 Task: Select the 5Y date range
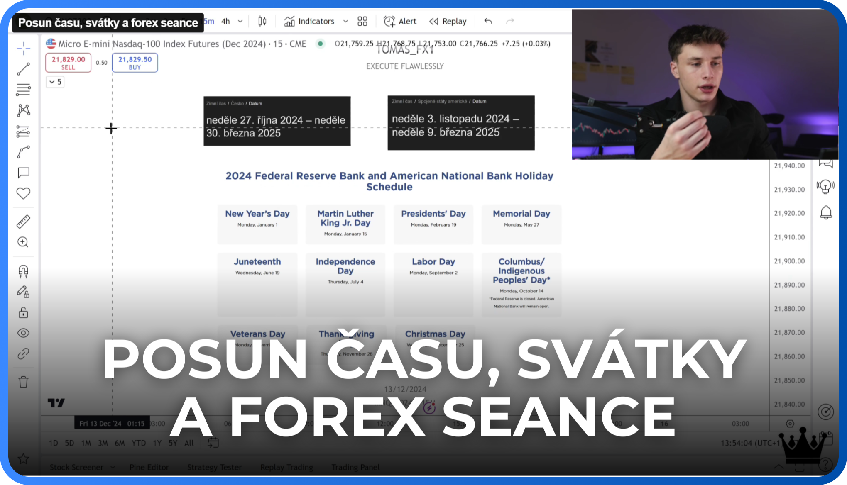pyautogui.click(x=173, y=443)
